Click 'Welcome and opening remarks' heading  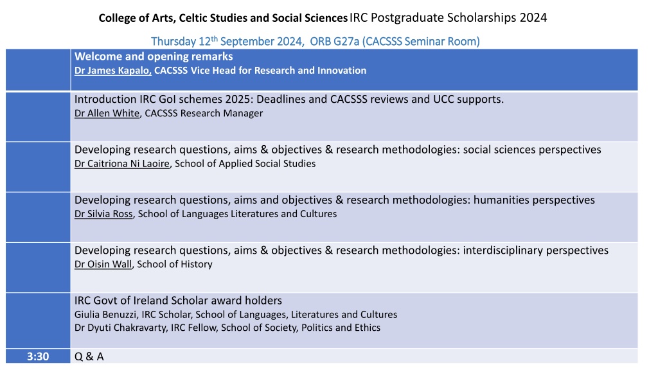(154, 57)
